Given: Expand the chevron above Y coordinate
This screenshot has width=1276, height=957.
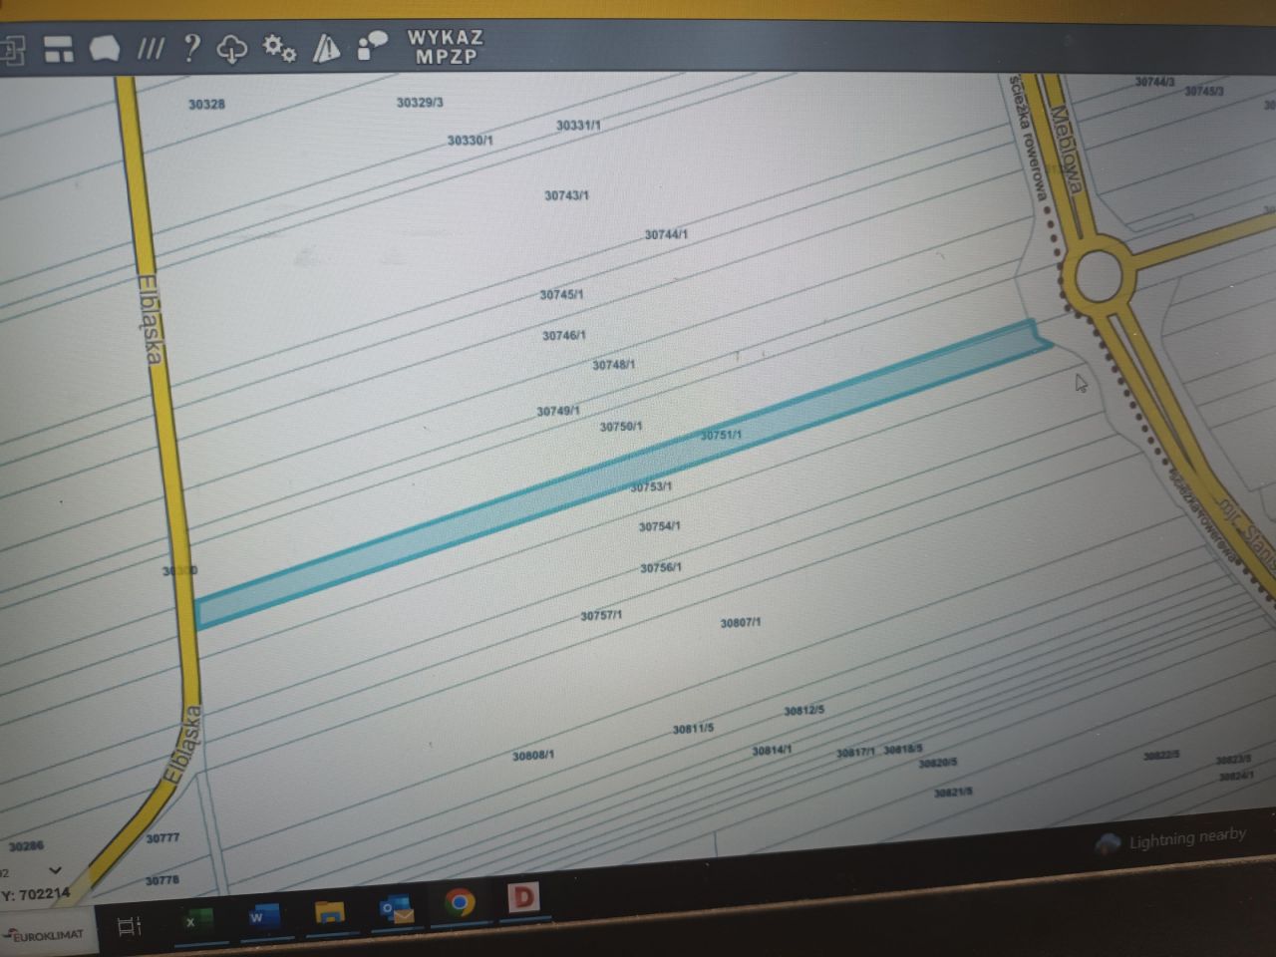Looking at the screenshot, I should click(56, 870).
